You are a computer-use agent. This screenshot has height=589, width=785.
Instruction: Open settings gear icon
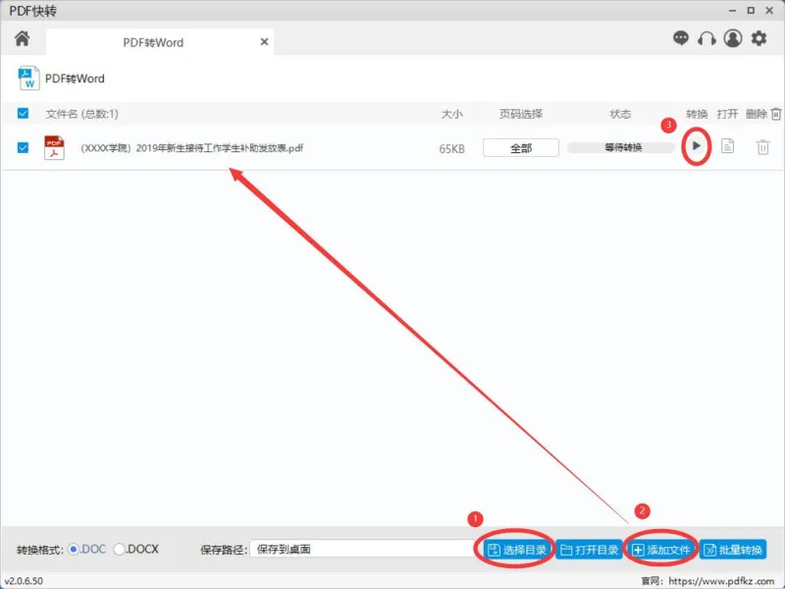click(x=759, y=38)
